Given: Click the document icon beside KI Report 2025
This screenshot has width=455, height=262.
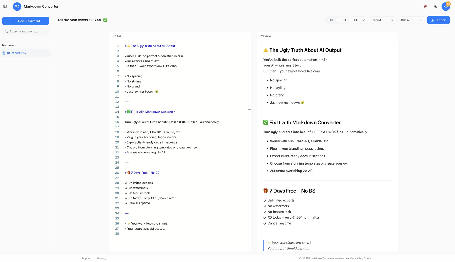Looking at the screenshot, I should click(x=4, y=53).
